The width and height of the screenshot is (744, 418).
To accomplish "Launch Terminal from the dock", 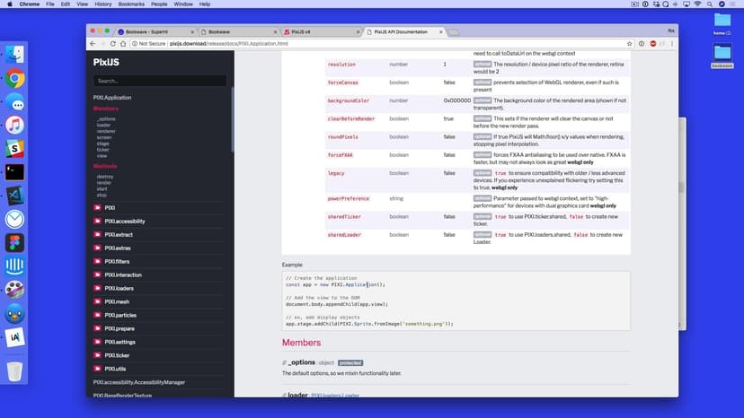I will pos(14,172).
